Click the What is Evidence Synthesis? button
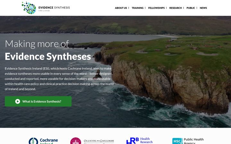The width and height of the screenshot is (231, 144). pyautogui.click(x=38, y=101)
